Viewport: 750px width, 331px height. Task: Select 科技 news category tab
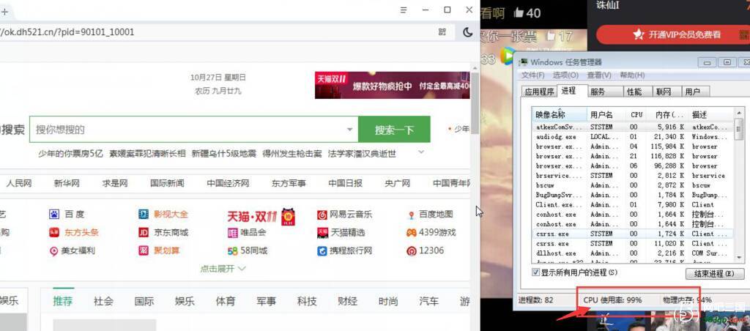pos(307,302)
